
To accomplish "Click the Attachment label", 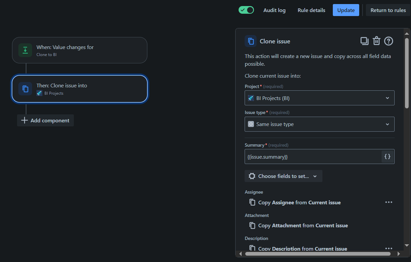I will pos(257,216).
